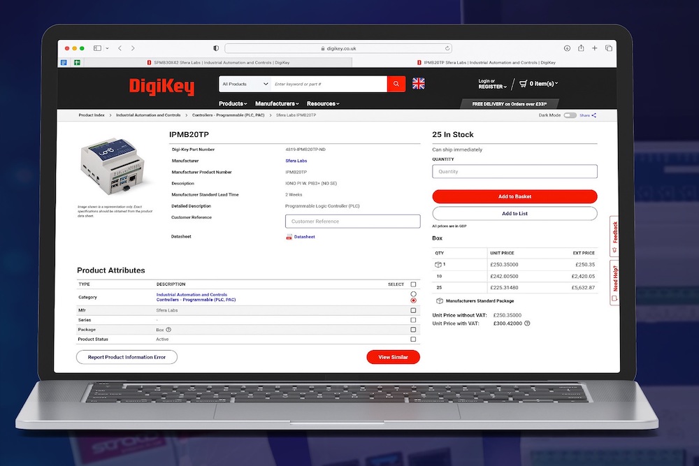Go to Product Index breadcrumb
The width and height of the screenshot is (699, 466).
[x=92, y=115]
